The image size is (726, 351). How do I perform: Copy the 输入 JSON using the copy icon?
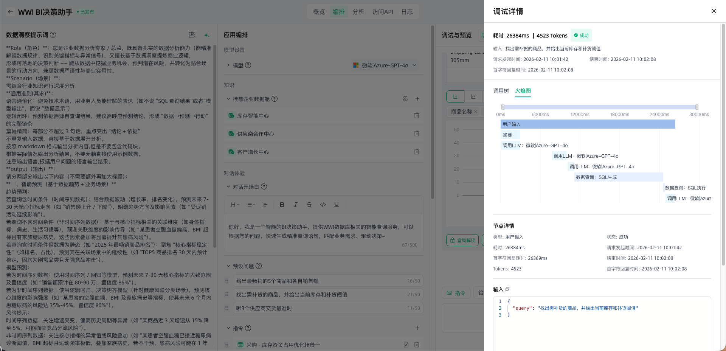point(507,289)
